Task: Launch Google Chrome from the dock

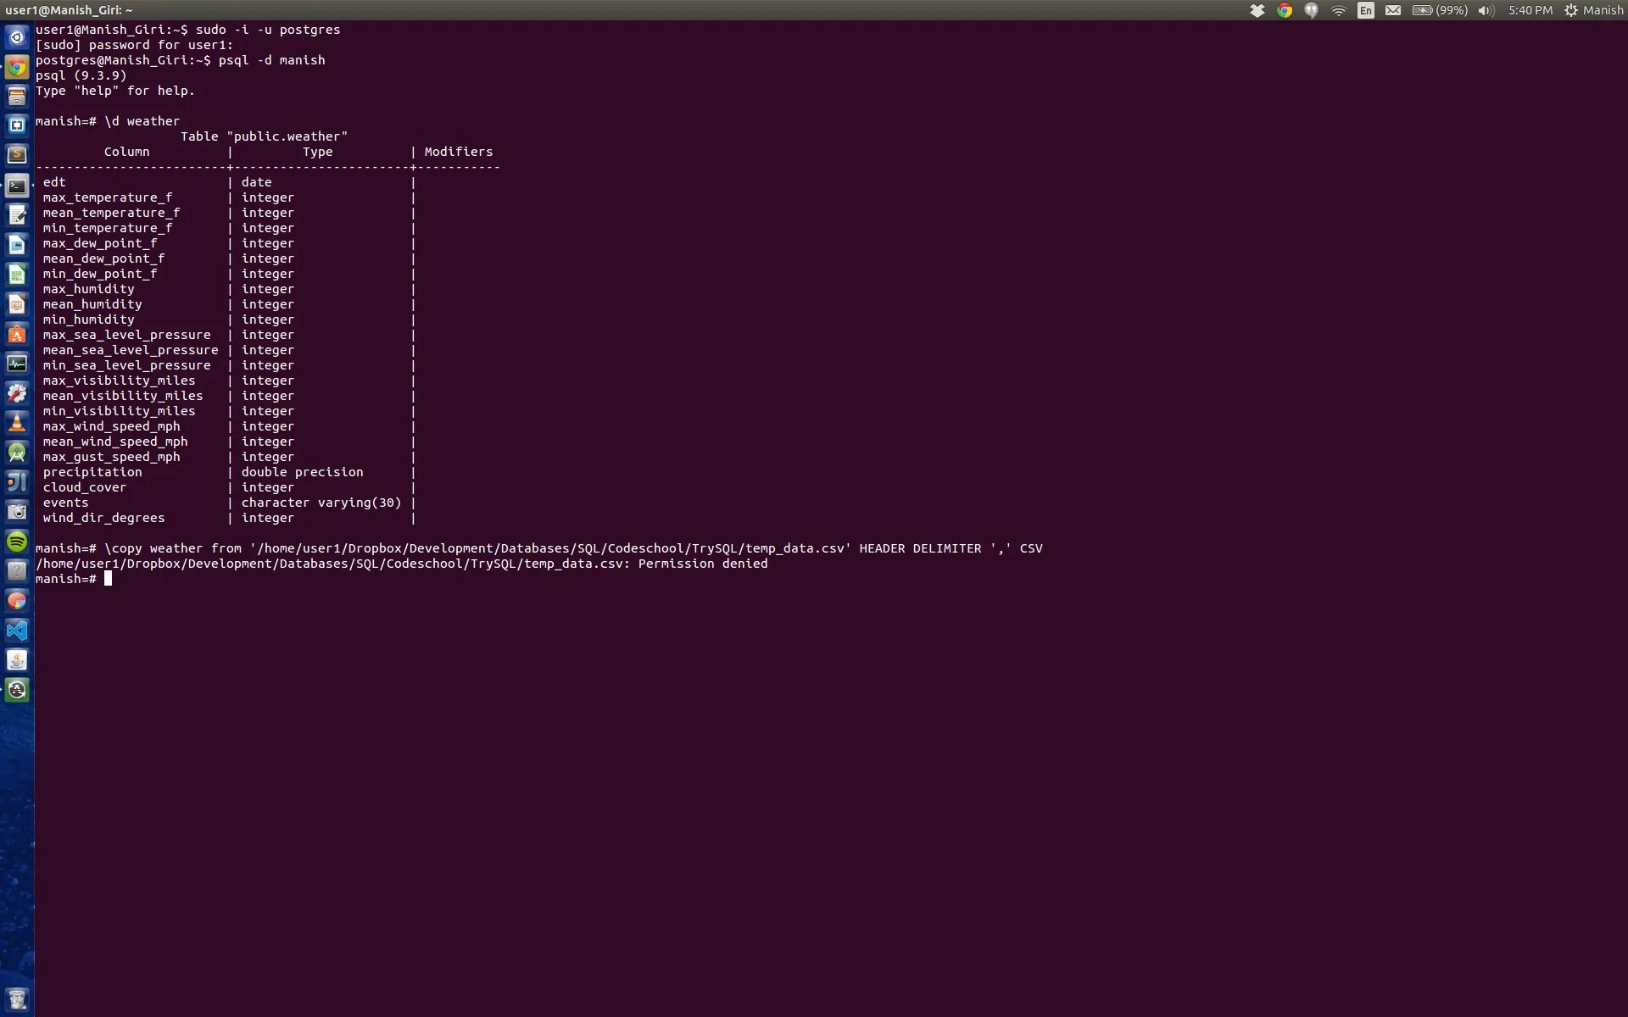Action: tap(17, 67)
